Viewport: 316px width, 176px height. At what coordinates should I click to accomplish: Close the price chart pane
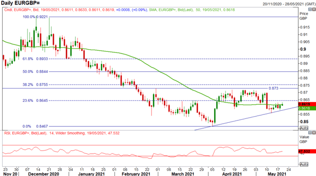pyautogui.click(x=314, y=9)
